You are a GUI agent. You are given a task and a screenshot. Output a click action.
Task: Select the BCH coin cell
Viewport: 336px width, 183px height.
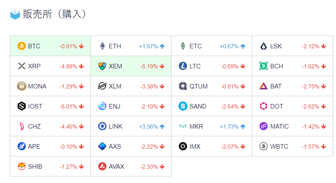pyautogui.click(x=292, y=66)
